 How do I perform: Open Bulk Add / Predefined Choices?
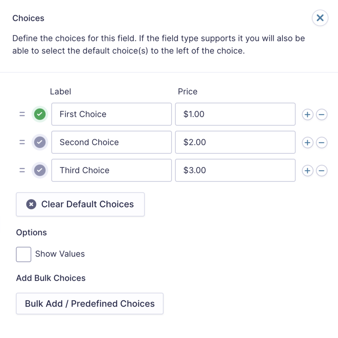click(x=89, y=304)
